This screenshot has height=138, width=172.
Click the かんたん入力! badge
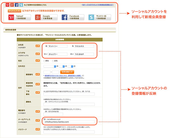[14, 11]
